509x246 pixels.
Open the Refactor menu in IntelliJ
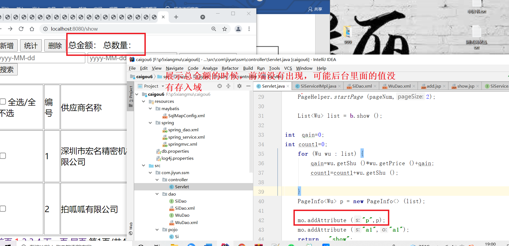click(230, 68)
